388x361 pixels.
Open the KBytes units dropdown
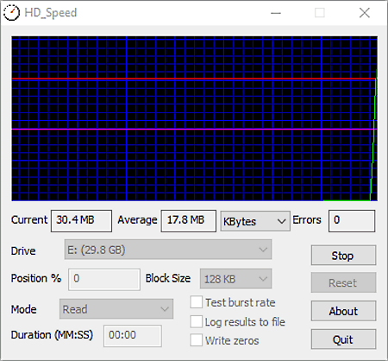pos(255,221)
